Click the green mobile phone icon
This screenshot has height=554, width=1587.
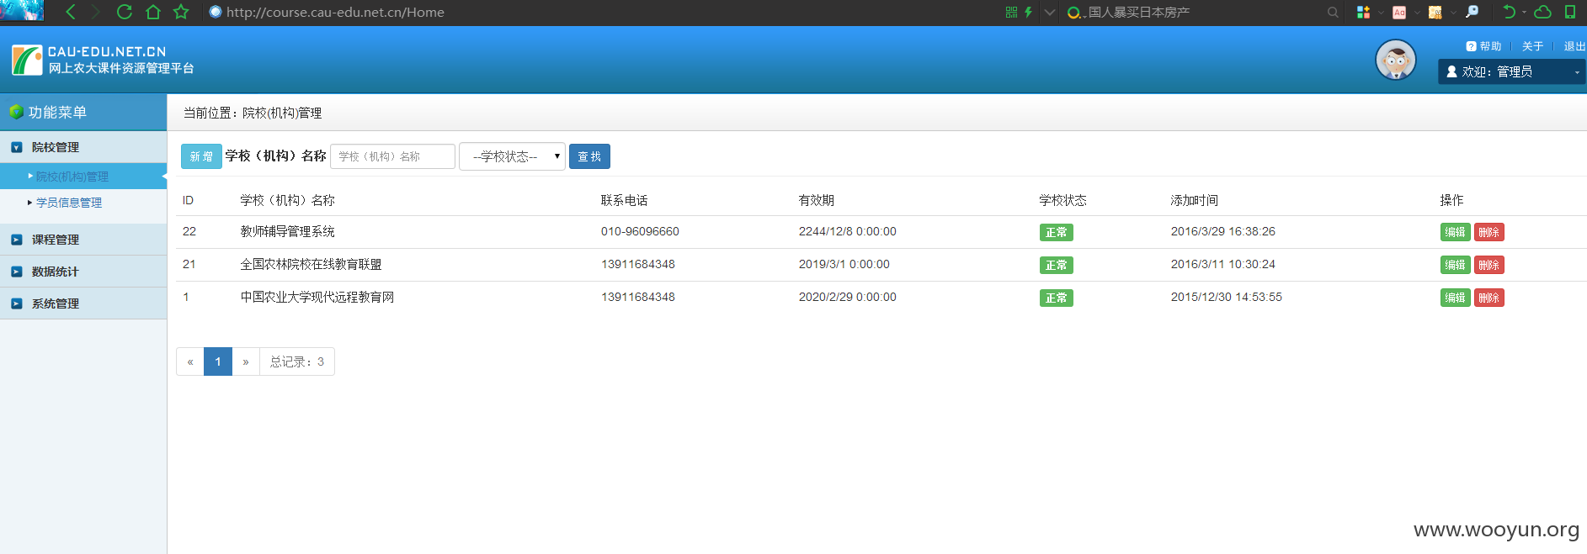point(1570,12)
